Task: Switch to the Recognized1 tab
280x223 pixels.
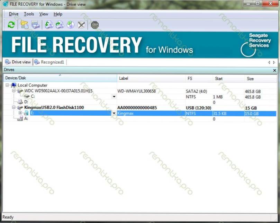Action: click(x=49, y=62)
